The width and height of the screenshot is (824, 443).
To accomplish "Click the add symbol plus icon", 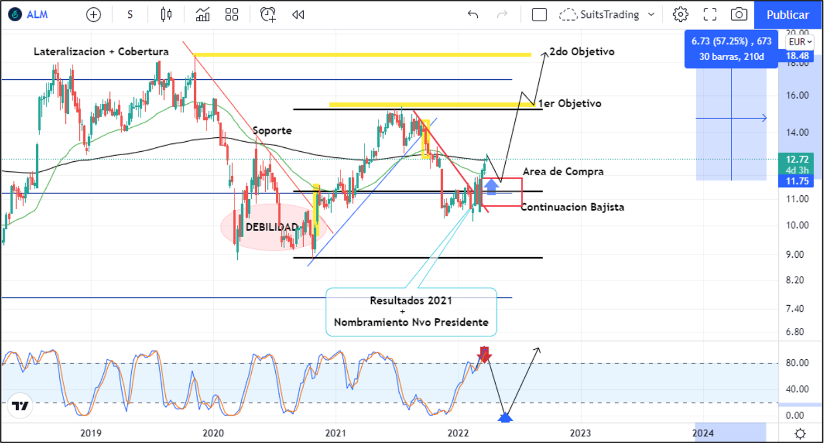I will click(x=94, y=15).
